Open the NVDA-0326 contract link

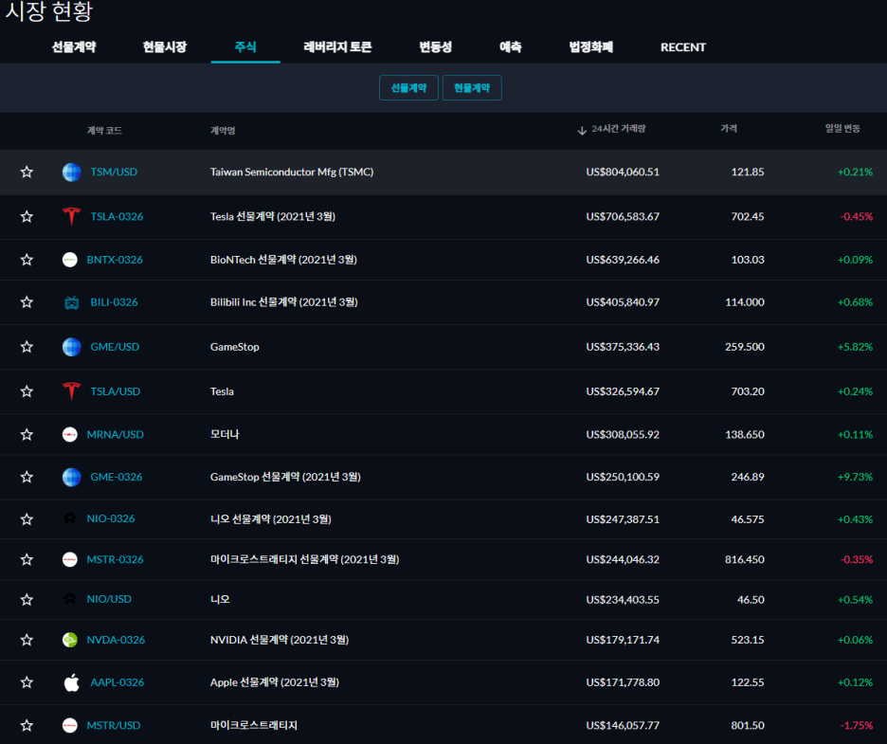[116, 640]
